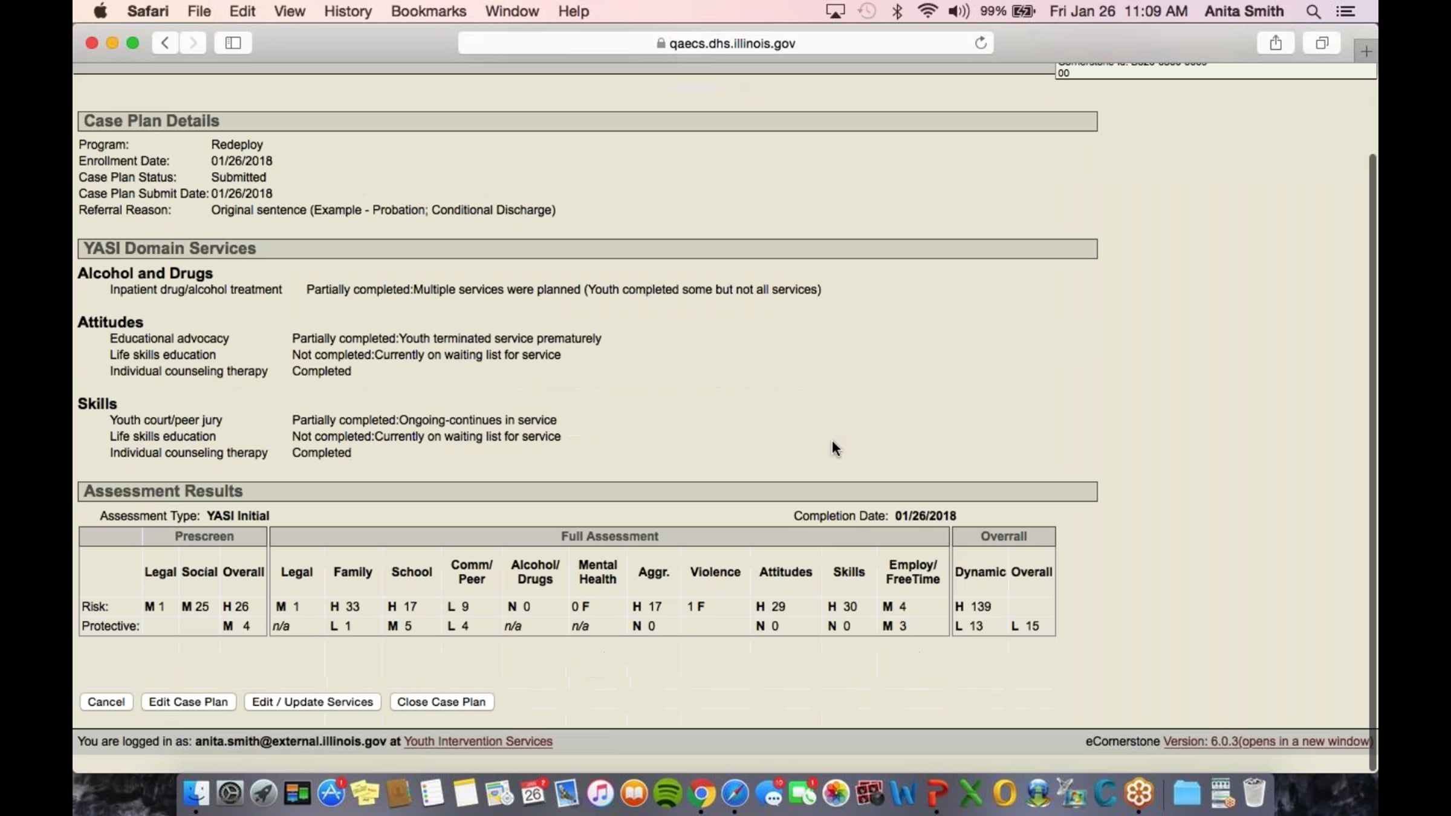Viewport: 1451px width, 816px height.
Task: Click the page's vertical scrollbar
Action: [x=1372, y=462]
